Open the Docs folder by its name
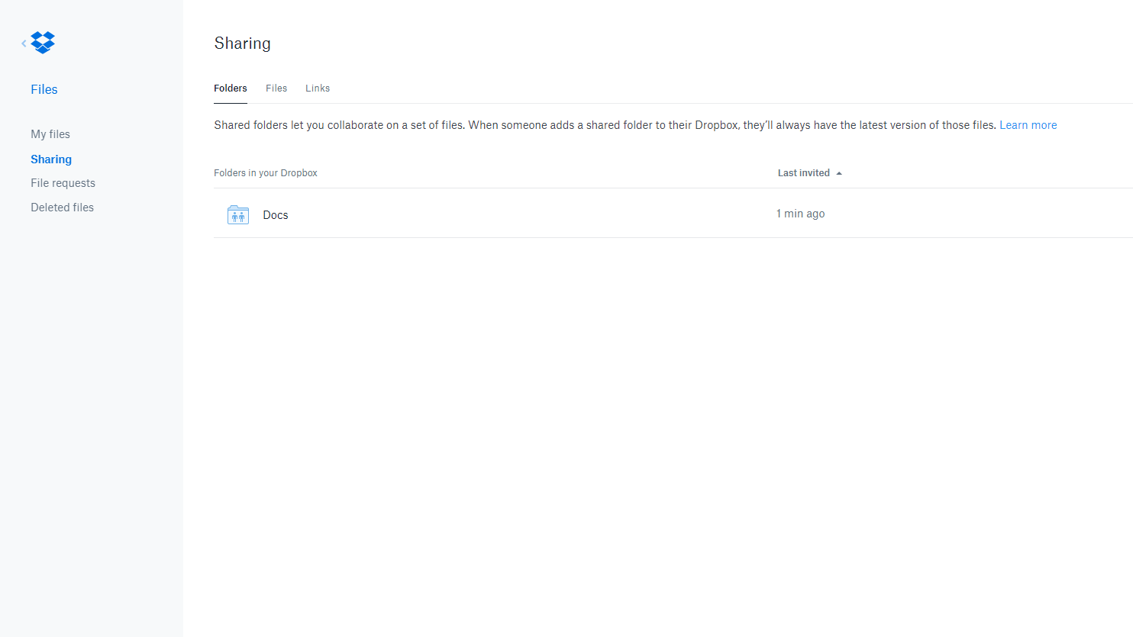The width and height of the screenshot is (1133, 637). (x=276, y=215)
